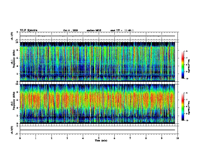Click the 'ch.1(V)' axis label
Screen dimensions: 200x155
12,36
